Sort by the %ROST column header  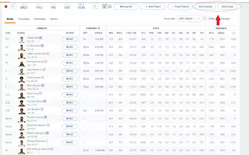[x=221, y=33]
